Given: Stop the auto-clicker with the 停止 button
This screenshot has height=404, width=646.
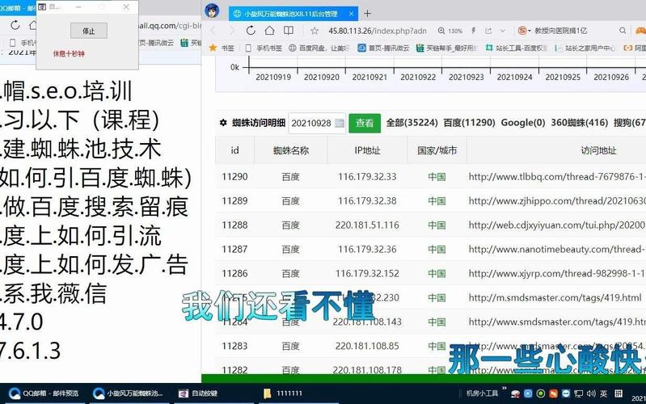Looking at the screenshot, I should (x=89, y=31).
